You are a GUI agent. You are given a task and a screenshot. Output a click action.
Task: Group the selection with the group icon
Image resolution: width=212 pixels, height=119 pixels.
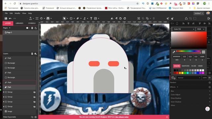[x=138, y=19]
